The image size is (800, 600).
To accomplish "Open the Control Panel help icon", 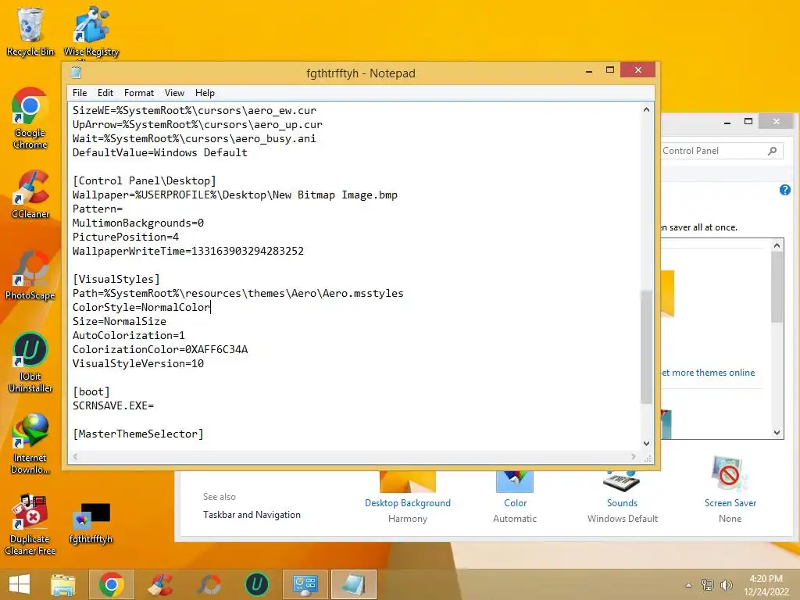I will pos(784,190).
